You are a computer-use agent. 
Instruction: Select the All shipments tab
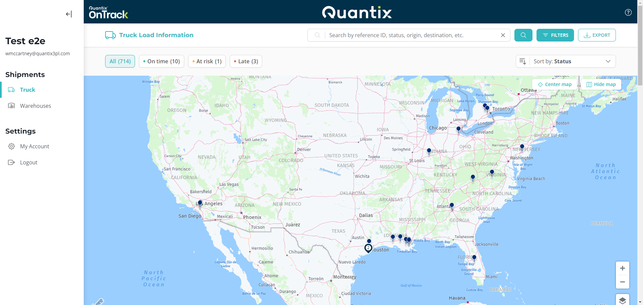coord(120,61)
